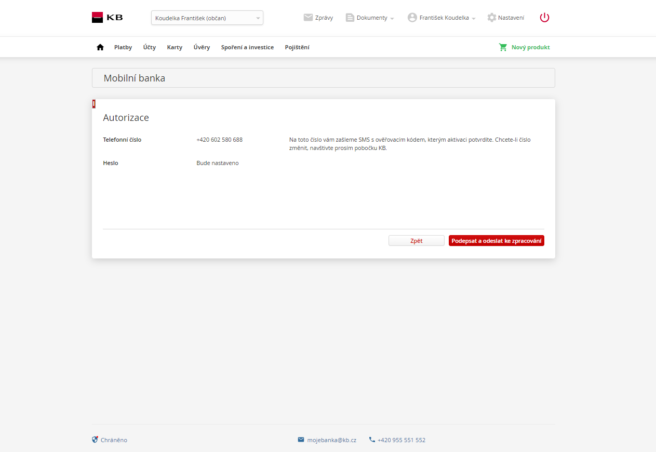Click the mojebanka@kb.cz email link
Viewport: 656px width, 452px height.
(x=331, y=440)
